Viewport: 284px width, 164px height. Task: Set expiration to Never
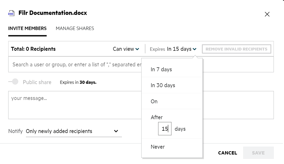[x=158, y=147]
